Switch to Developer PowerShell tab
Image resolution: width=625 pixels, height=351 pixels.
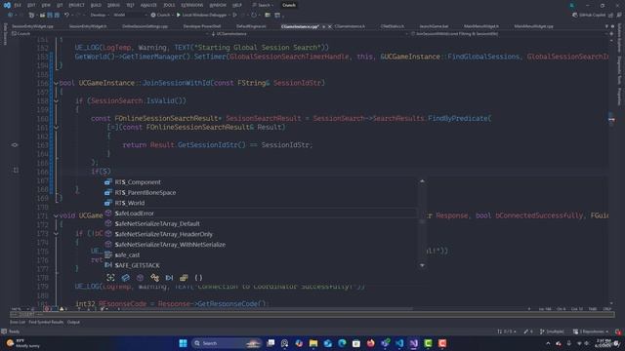[x=202, y=26]
